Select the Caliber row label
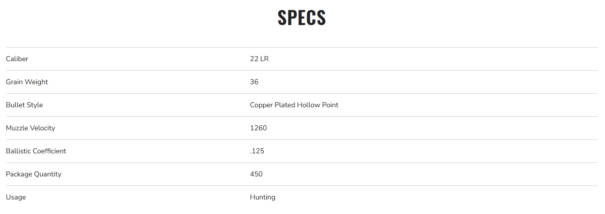This screenshot has height=214, width=605. click(x=17, y=59)
